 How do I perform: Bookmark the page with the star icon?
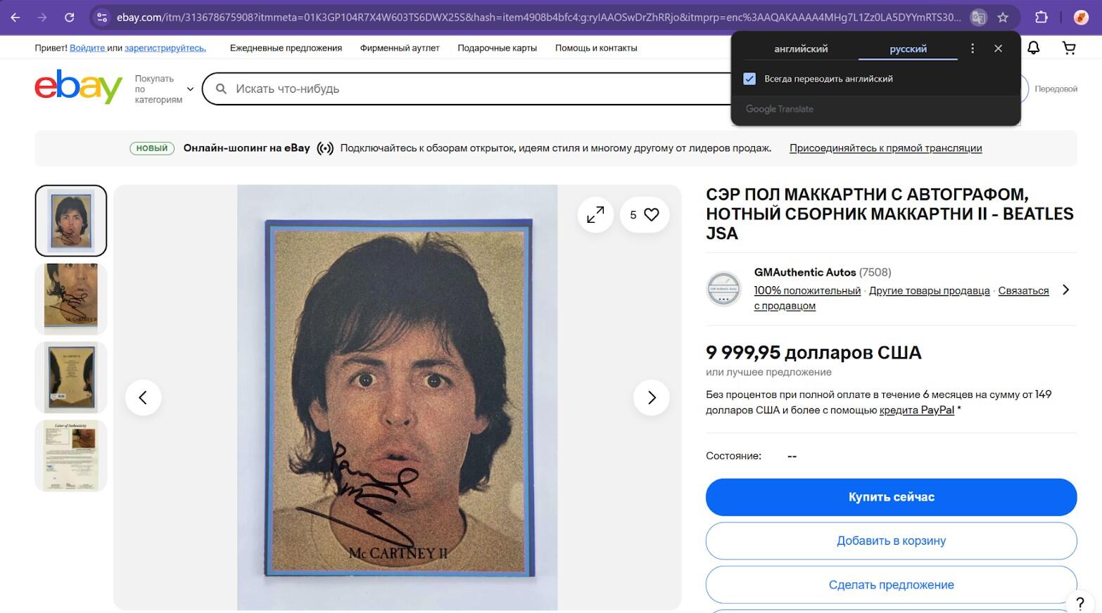coord(1003,18)
